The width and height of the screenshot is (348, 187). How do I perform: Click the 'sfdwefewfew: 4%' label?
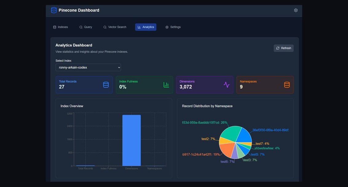coord(267,148)
